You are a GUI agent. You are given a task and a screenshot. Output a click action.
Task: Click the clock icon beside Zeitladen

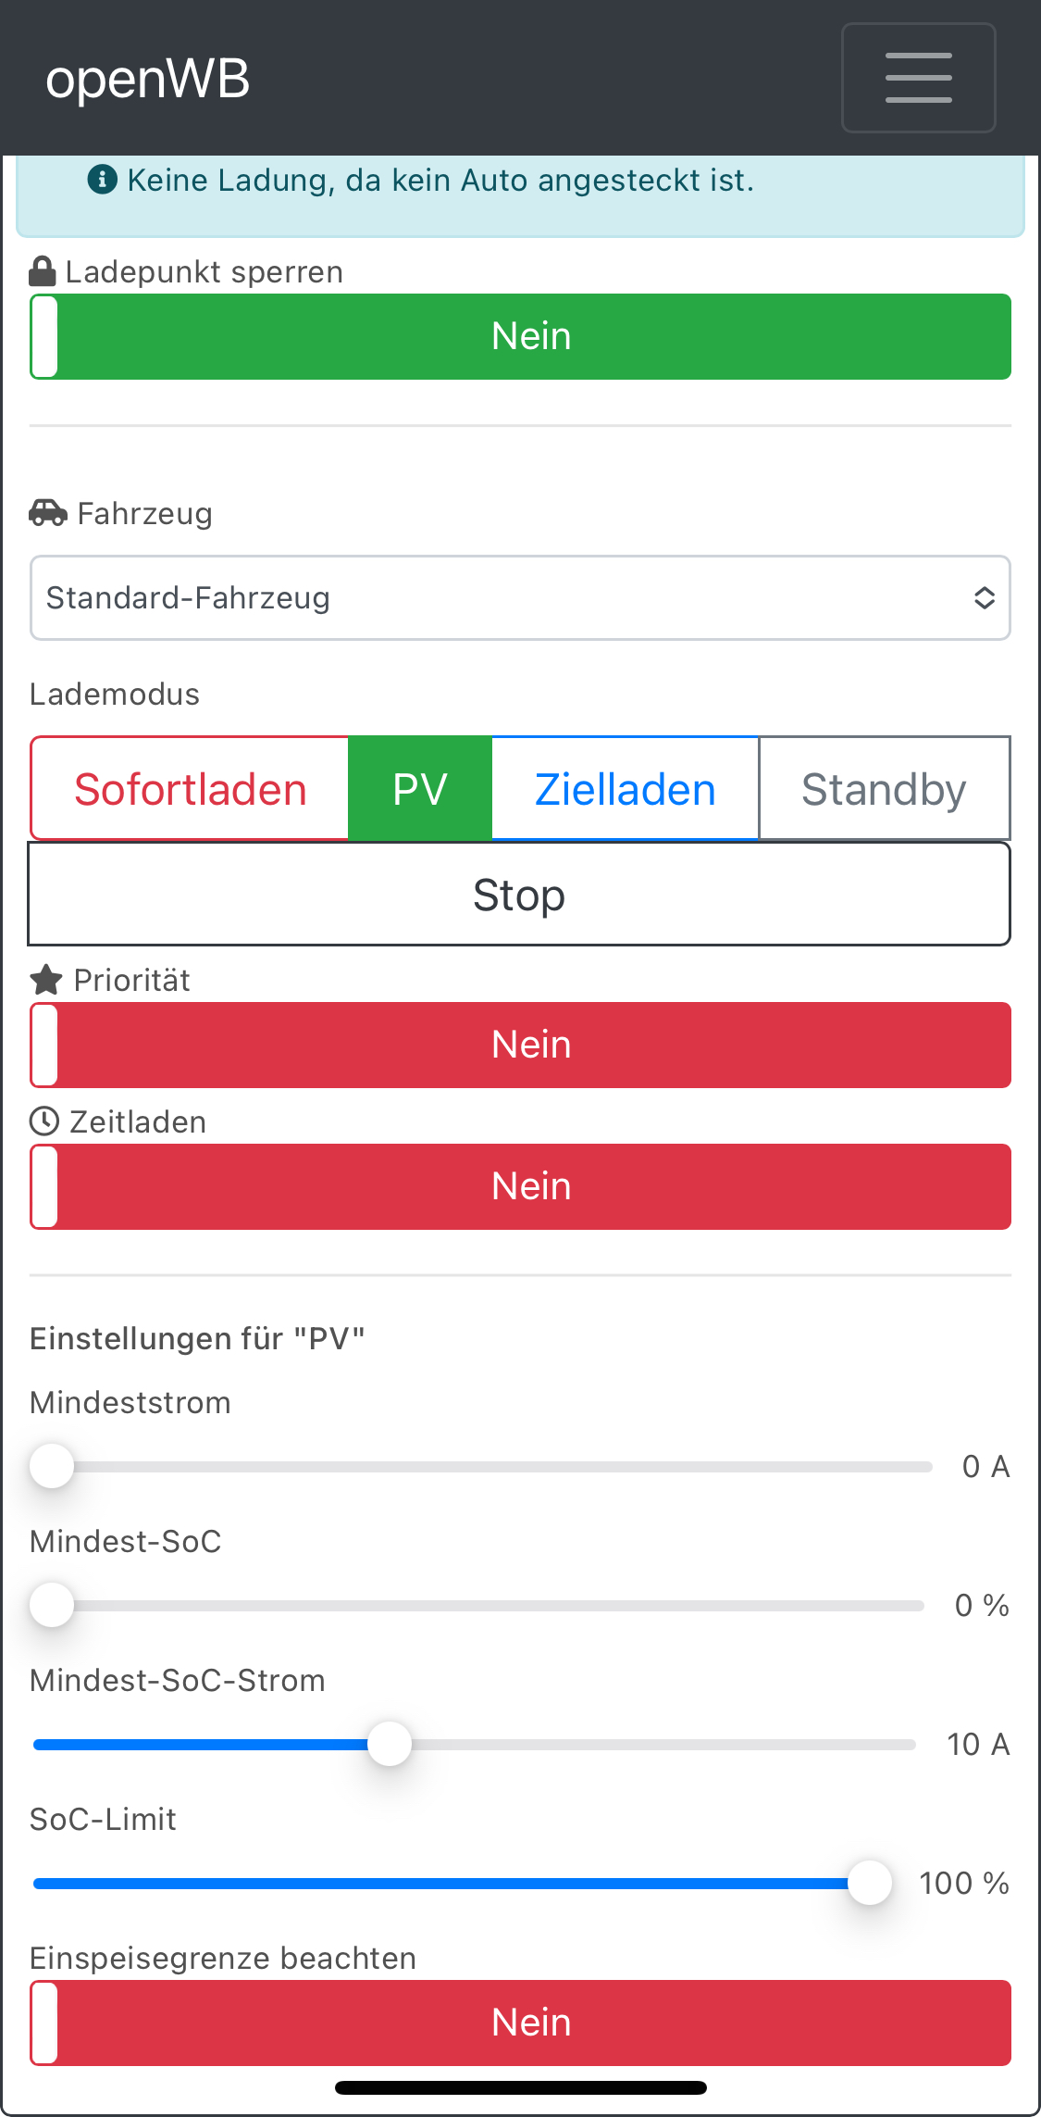click(x=44, y=1121)
